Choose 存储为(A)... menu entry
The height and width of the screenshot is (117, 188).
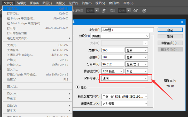[x=37, y=65]
